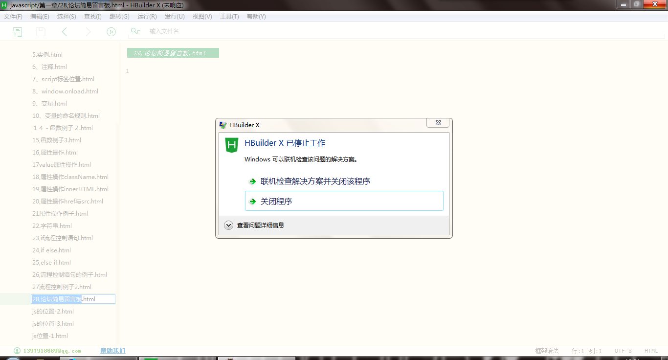Open １４－函数例子２.html
The width and height of the screenshot is (668, 360).
63,128
